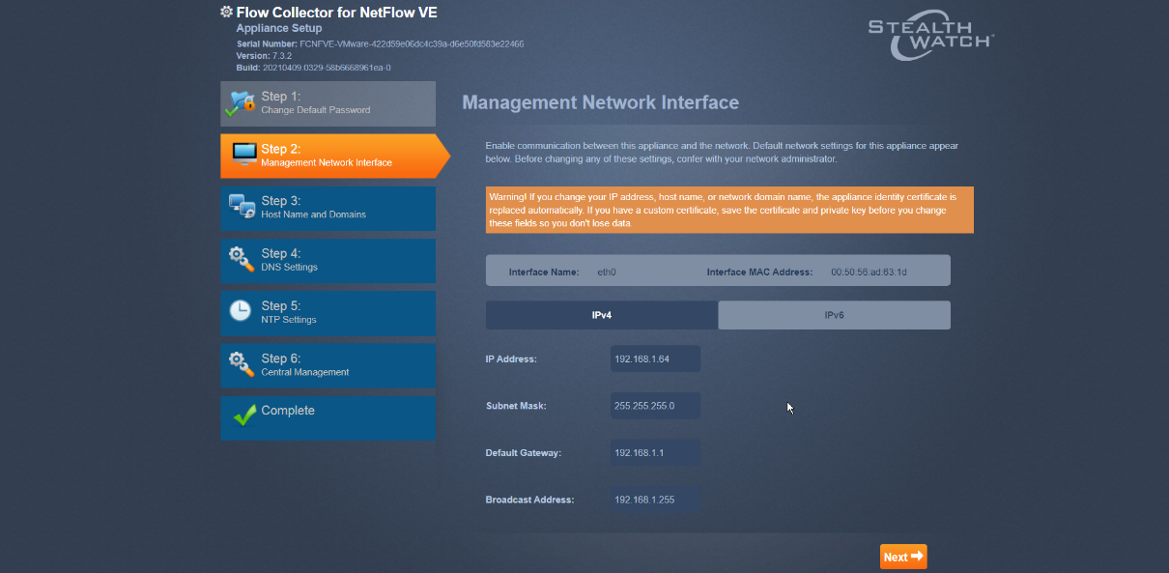1169x573 pixels.
Task: Click the MAC address 00:50:56:ad:63:1d
Action: (869, 272)
